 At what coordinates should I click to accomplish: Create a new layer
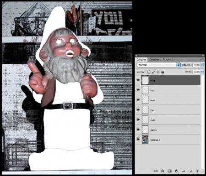point(190,171)
